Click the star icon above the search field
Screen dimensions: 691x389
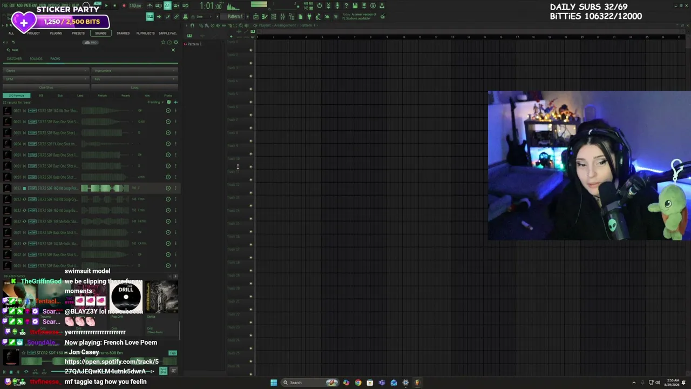pyautogui.click(x=163, y=42)
